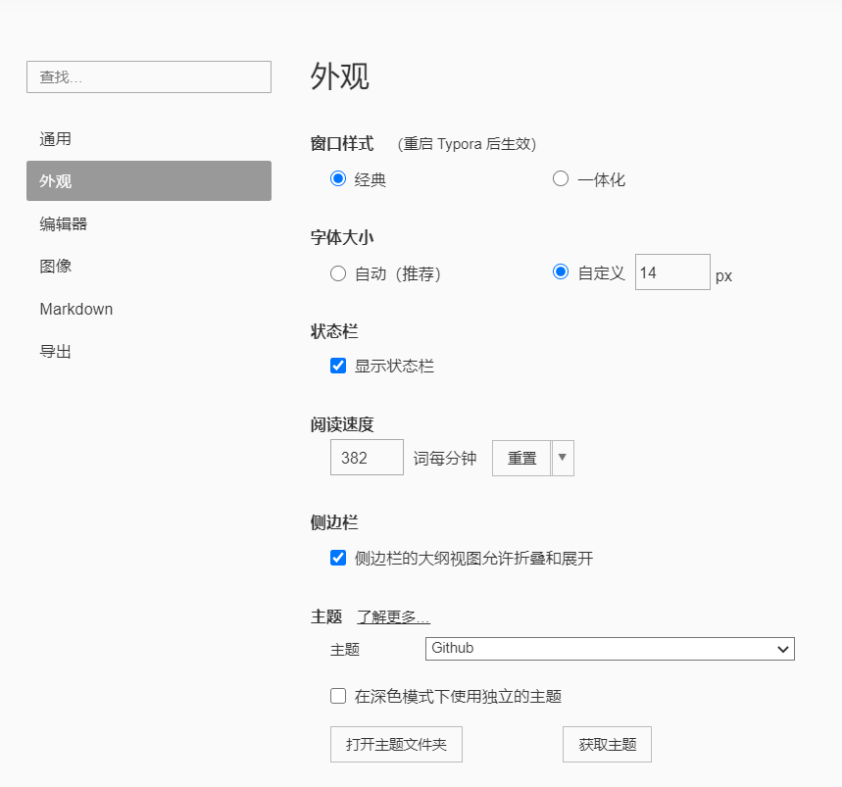This screenshot has height=787, width=842.
Task: 点击「获取主题」按钮
Action: pos(606,744)
